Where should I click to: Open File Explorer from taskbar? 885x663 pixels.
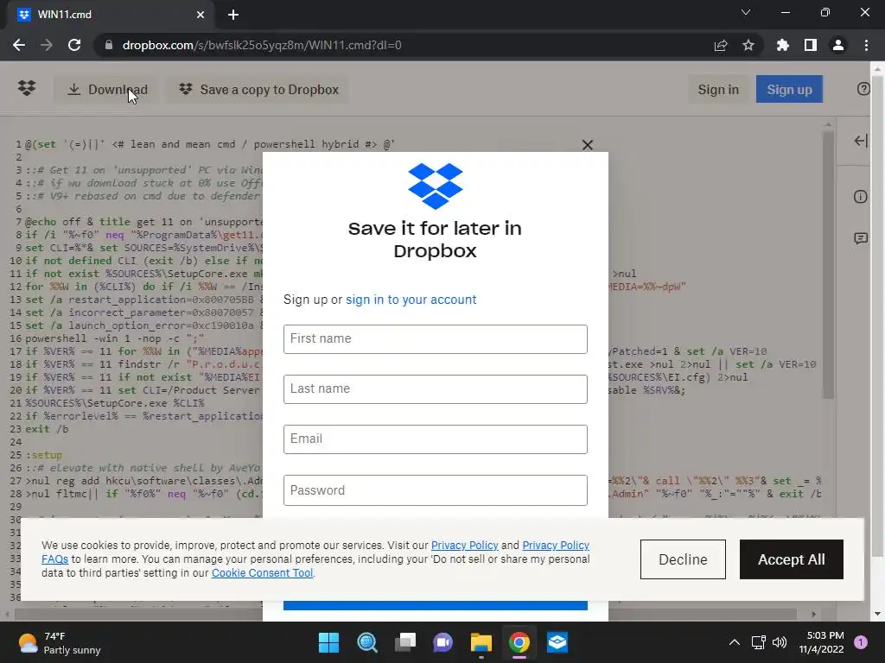pyautogui.click(x=481, y=642)
